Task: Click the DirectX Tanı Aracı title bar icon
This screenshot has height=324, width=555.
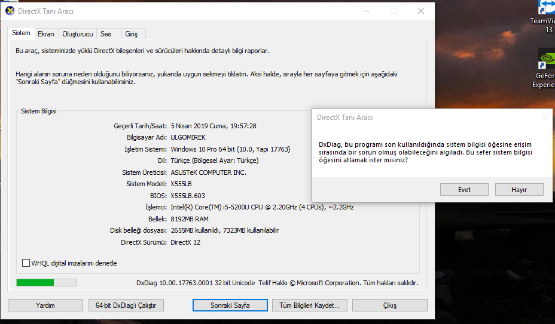Action: point(10,11)
